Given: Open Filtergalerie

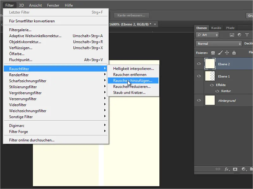Looking at the screenshot, I should point(56,30).
